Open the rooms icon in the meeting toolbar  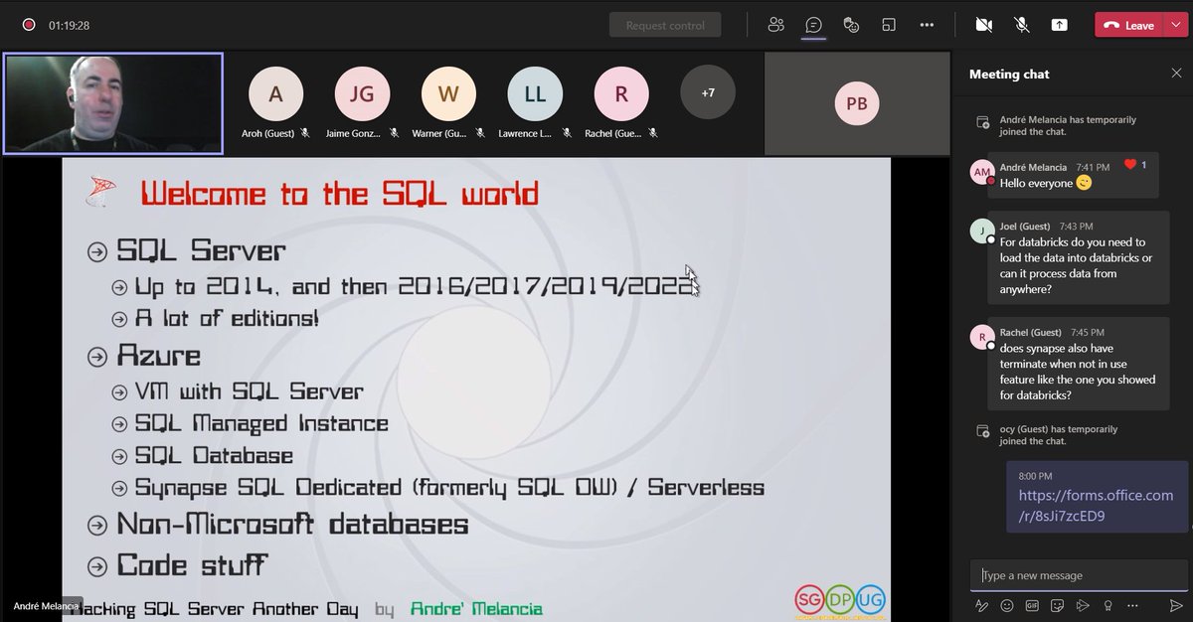click(889, 25)
